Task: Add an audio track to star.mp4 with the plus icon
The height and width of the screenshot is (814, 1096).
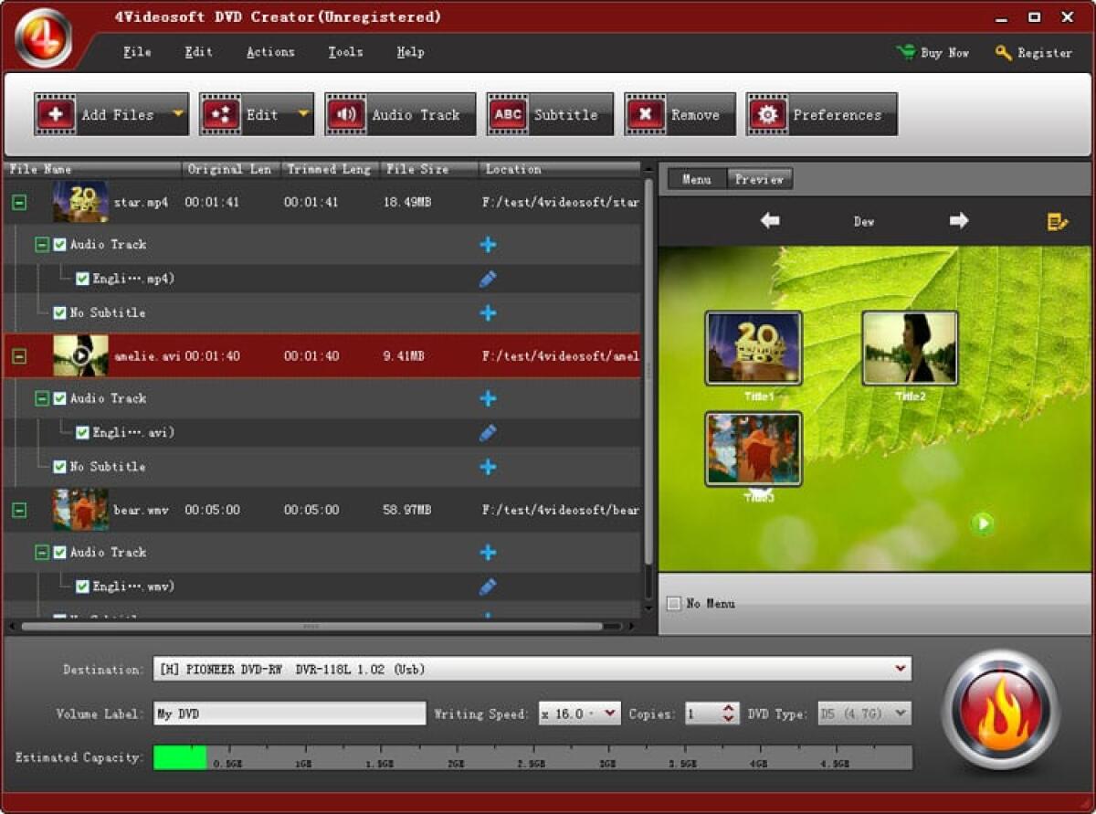Action: pos(489,244)
